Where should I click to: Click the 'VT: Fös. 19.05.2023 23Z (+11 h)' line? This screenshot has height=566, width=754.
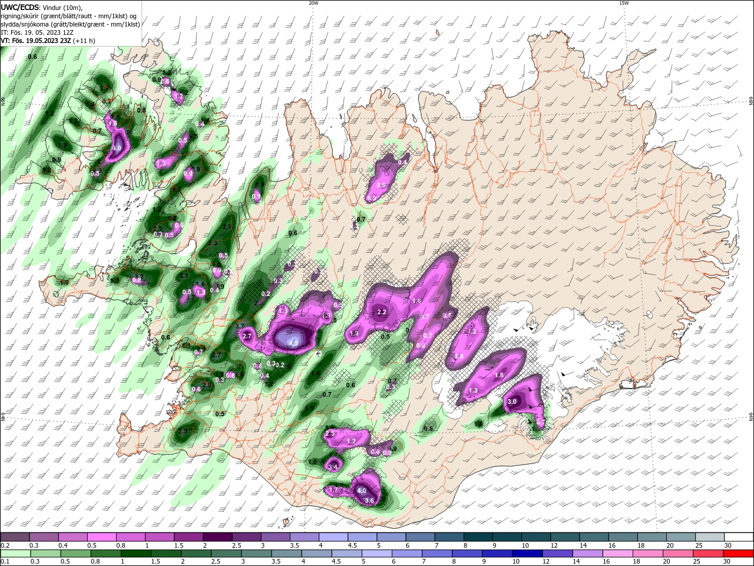[48, 41]
